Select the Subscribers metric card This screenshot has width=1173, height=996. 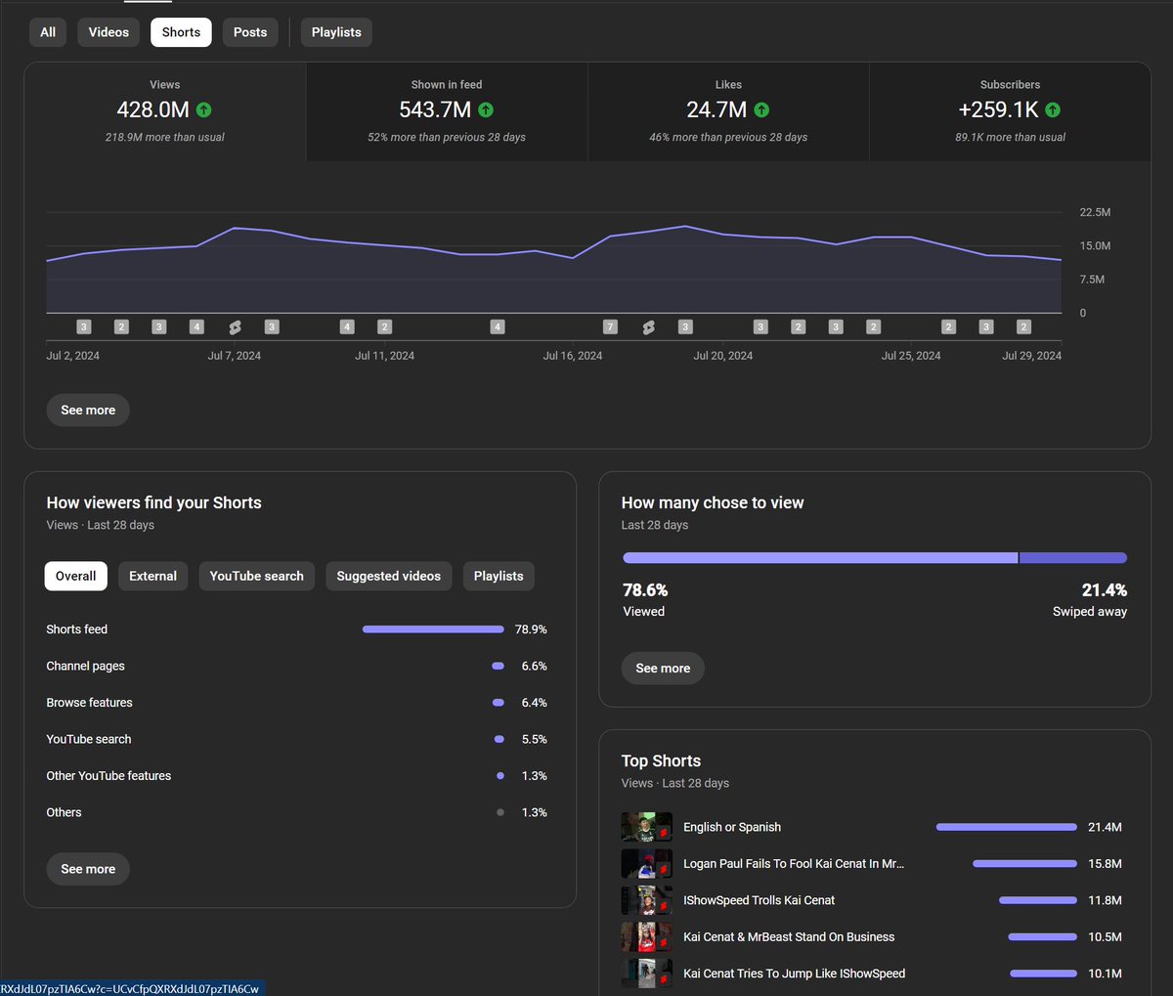[1010, 111]
